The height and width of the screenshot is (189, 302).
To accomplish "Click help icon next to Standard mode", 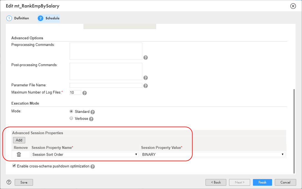I will click(x=93, y=112).
